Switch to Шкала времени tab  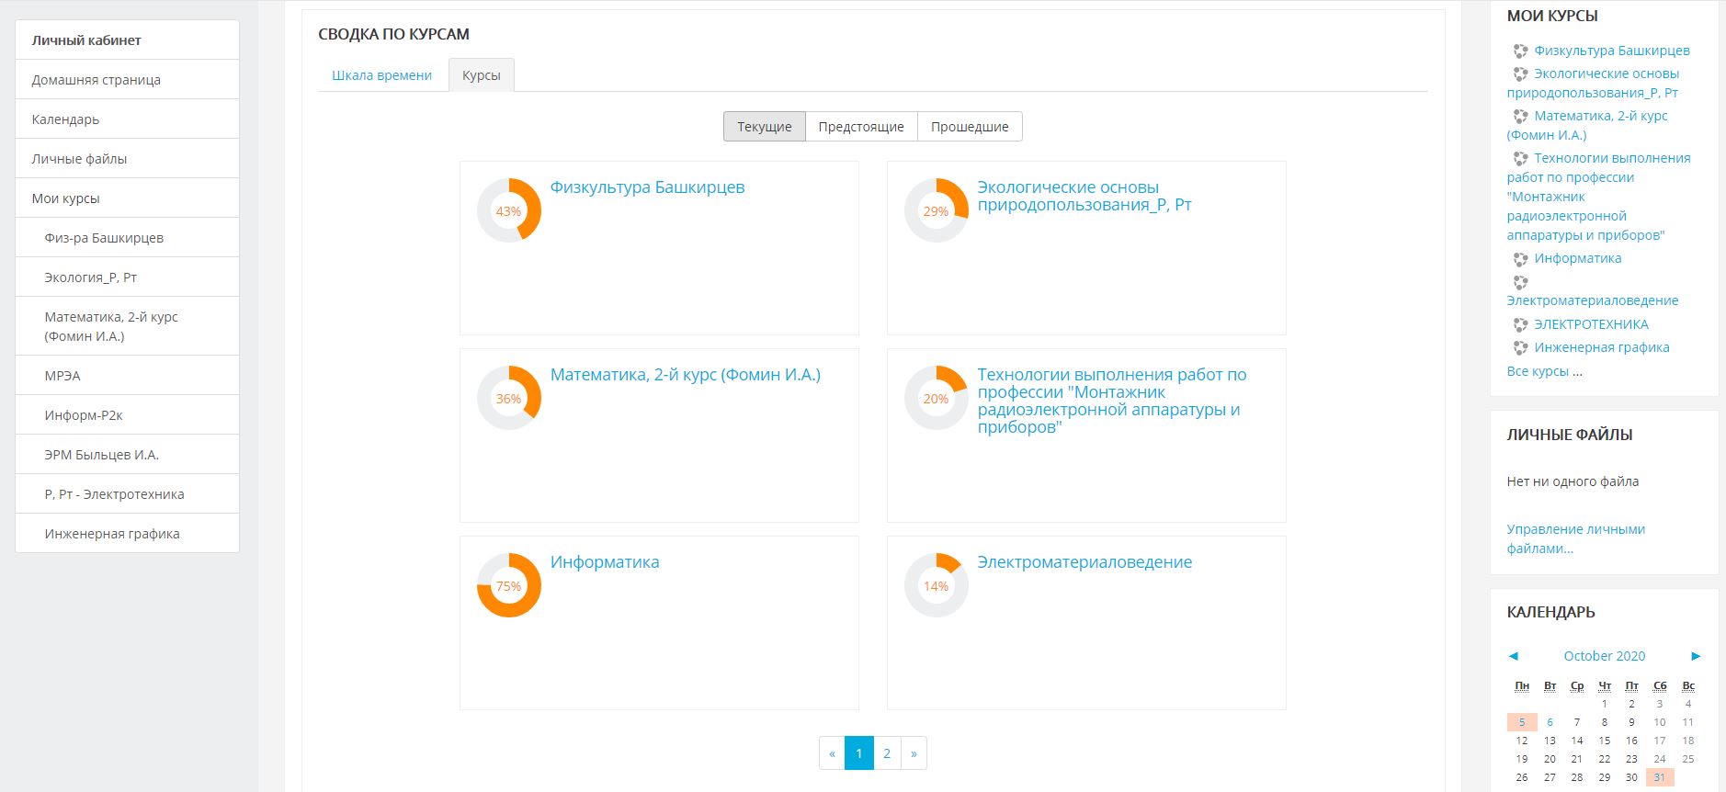tap(381, 75)
